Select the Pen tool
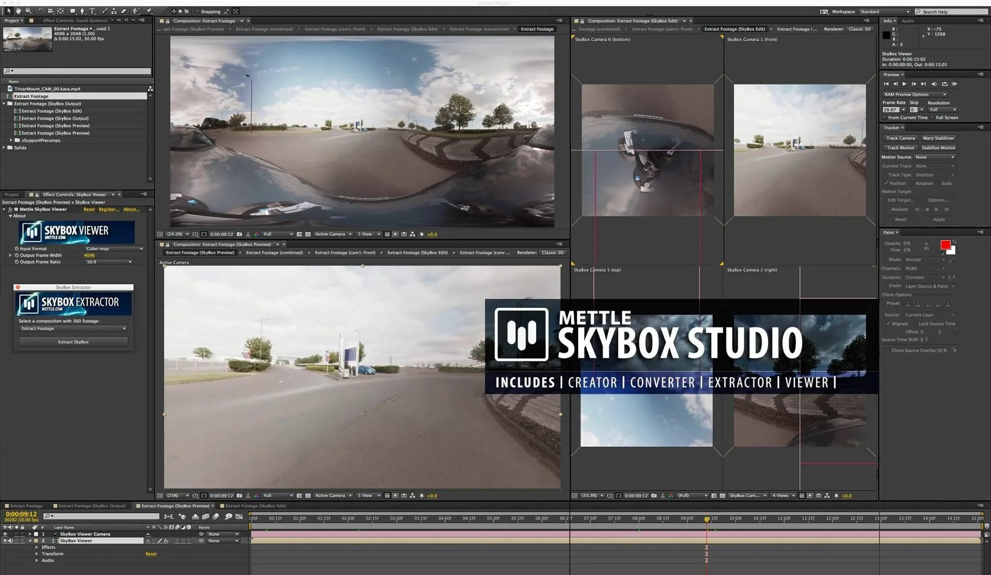This screenshot has width=991, height=575. pyautogui.click(x=82, y=11)
